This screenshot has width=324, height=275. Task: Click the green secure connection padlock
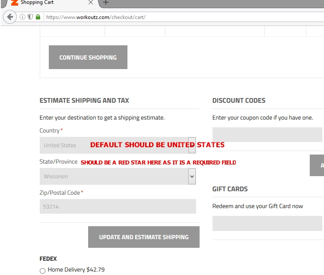(x=38, y=17)
